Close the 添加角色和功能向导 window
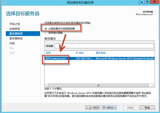This screenshot has height=113, width=160. click(x=155, y=2)
